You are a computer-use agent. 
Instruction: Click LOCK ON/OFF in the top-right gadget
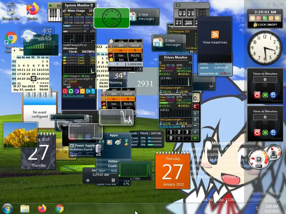(x=267, y=25)
